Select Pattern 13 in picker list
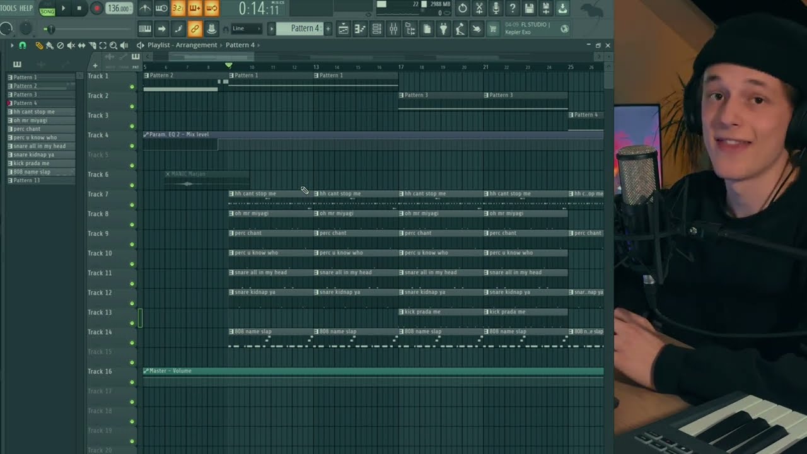Viewport: 807px width, 454px height. click(x=41, y=180)
